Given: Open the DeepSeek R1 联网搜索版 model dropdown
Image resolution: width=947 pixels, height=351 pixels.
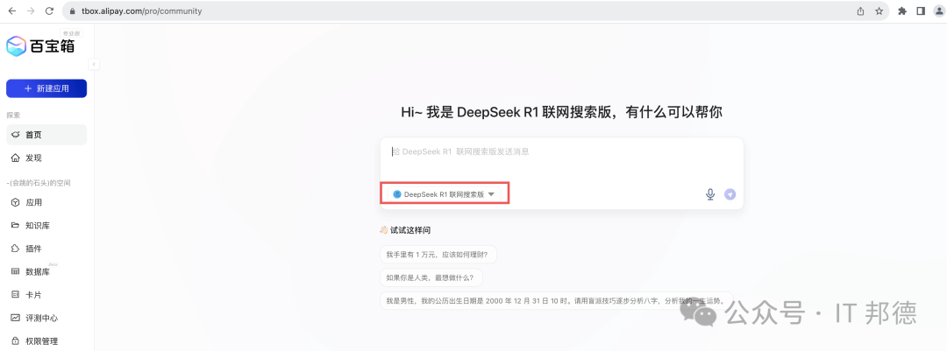Looking at the screenshot, I should tap(444, 194).
